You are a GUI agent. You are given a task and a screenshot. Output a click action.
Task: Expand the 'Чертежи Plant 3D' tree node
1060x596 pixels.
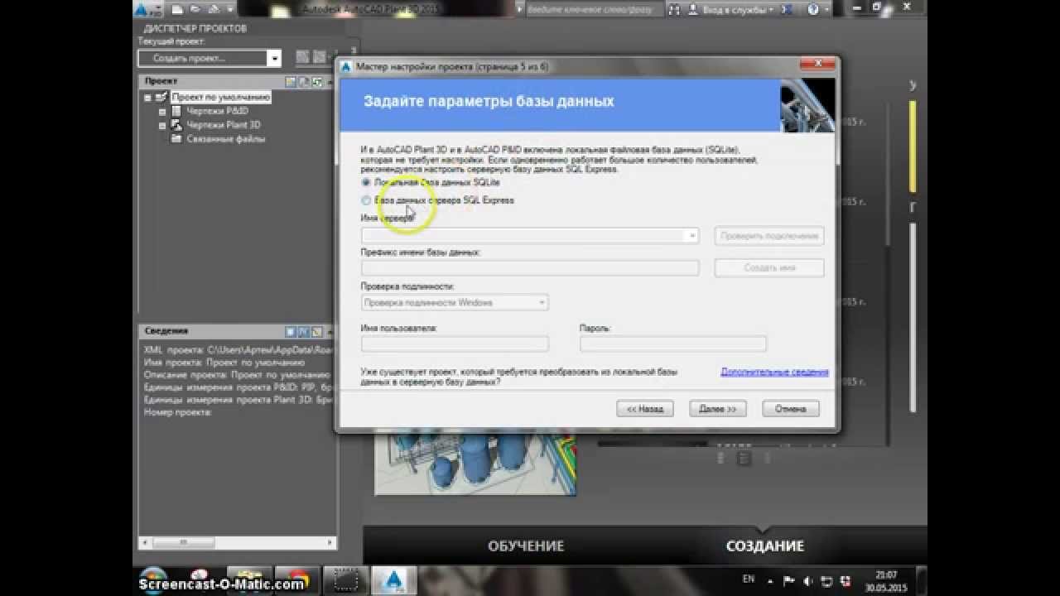162,125
